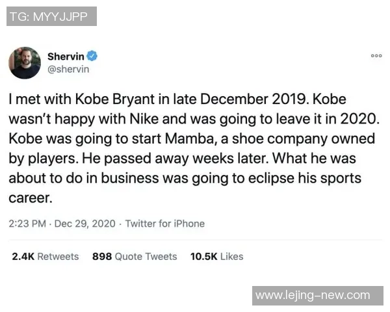Open the Twitter for iPhone source link
The height and width of the screenshot is (312, 390).
pos(164,224)
